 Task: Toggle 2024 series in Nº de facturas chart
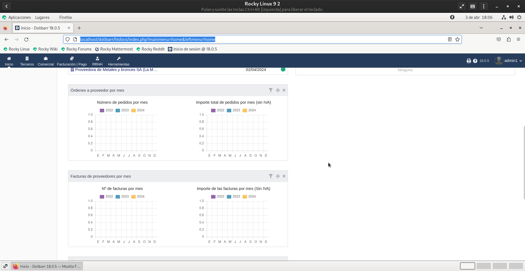point(138,196)
